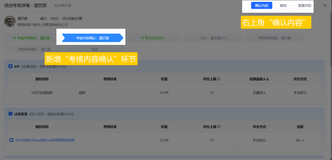Select the 等待开始评分 workflow step
Viewport: 332px width, 160px height.
click(152, 38)
